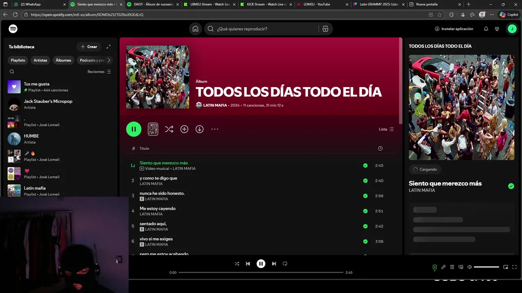
Task: Click the album cover in header
Action: click(157, 77)
